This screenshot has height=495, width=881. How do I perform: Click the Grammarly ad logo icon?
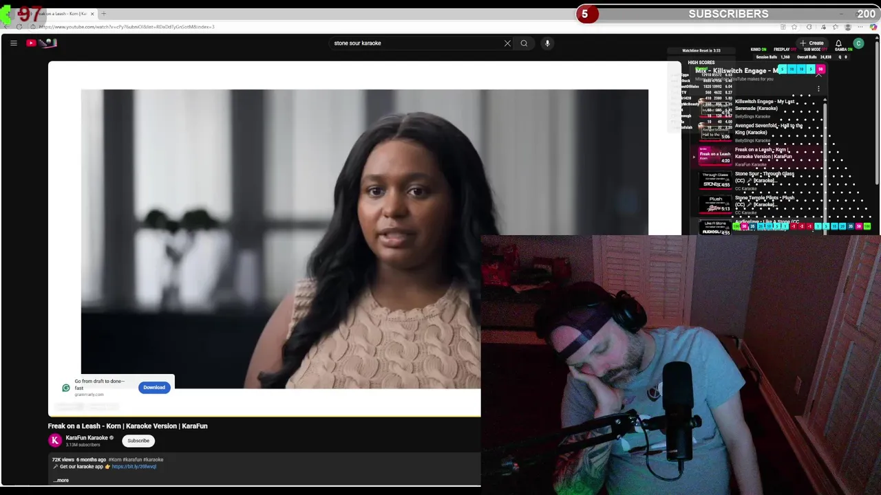(66, 388)
